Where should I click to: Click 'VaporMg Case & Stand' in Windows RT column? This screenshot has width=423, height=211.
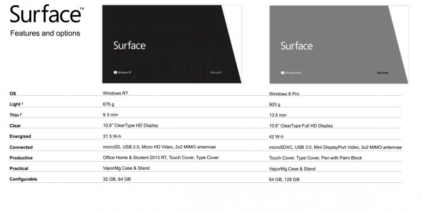click(x=126, y=168)
